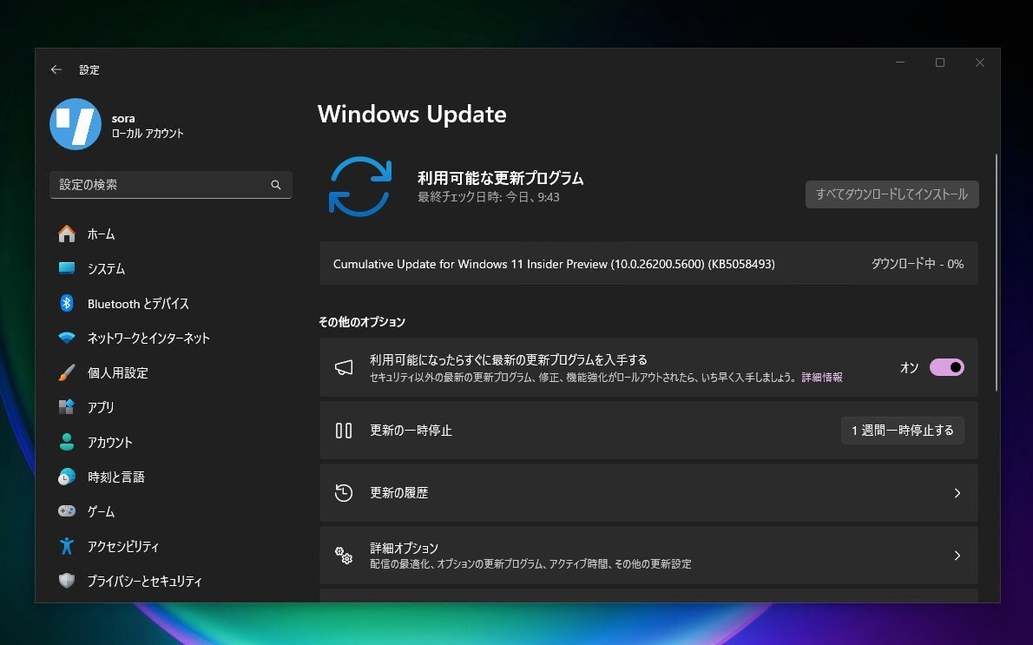Click the Network Wi-Fi icon in sidebar
This screenshot has height=645, width=1033.
coord(67,338)
